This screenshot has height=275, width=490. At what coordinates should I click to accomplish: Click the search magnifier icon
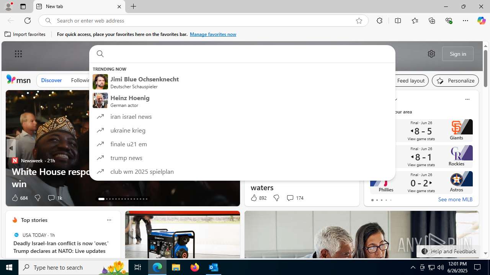click(x=100, y=54)
